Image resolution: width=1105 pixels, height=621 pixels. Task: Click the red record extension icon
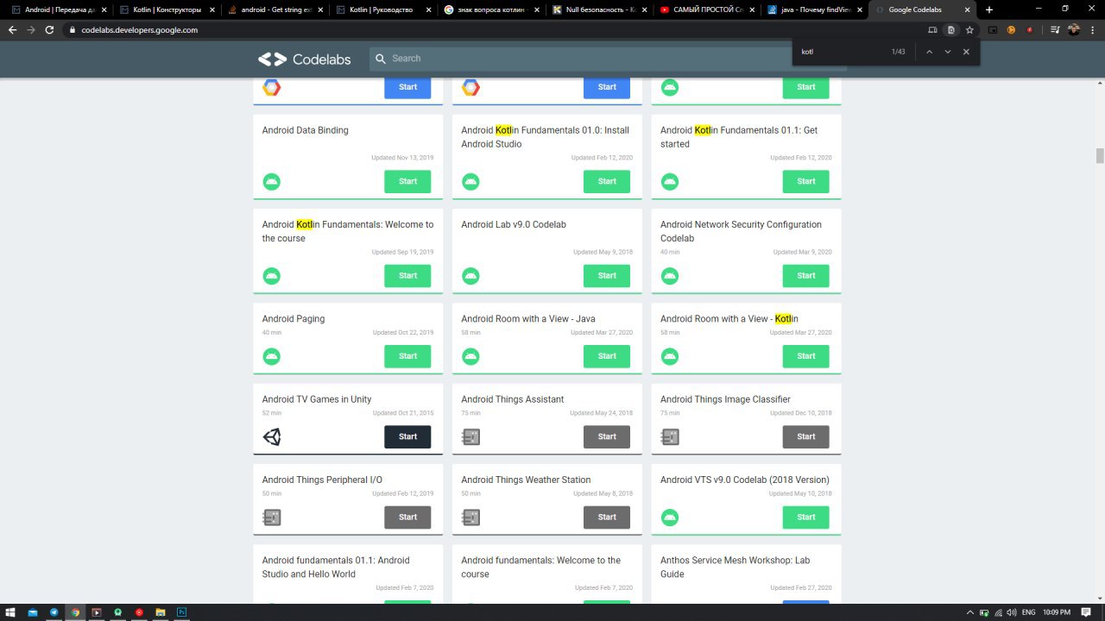coord(1029,29)
